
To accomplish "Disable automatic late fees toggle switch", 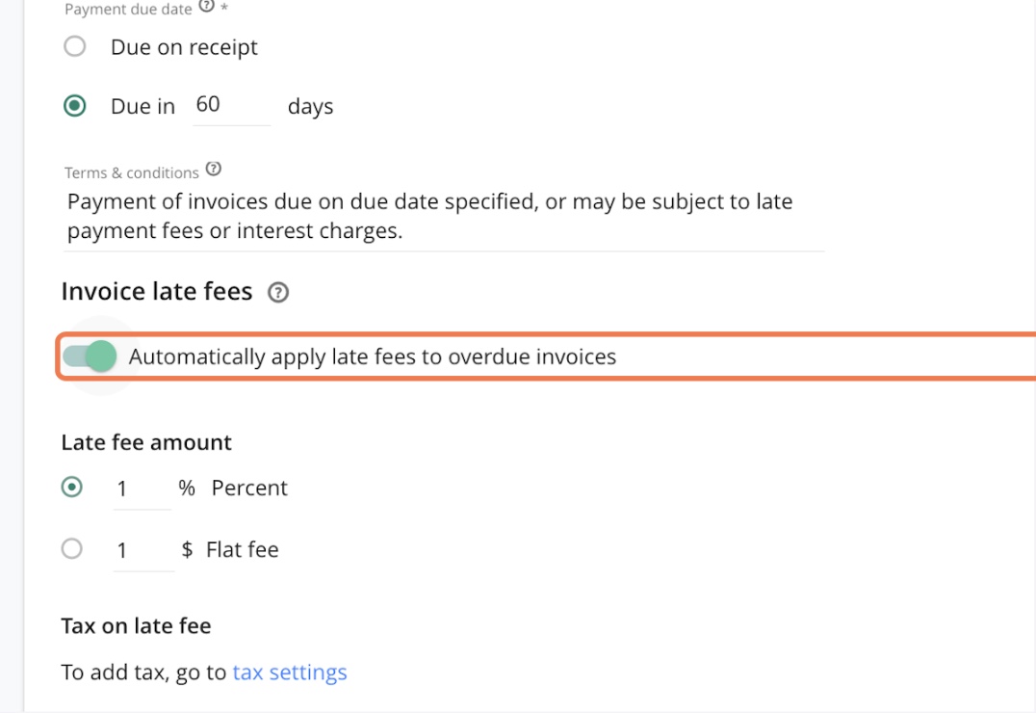I will (90, 356).
